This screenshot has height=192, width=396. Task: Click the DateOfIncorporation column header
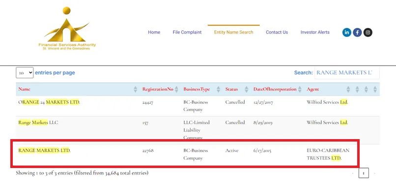tap(275, 89)
